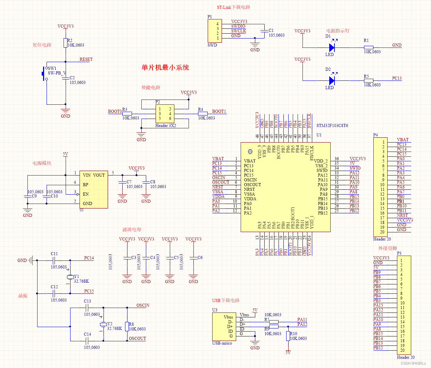This screenshot has width=431, height=368.
Task: Click the 复位电路 label
Action: tap(42, 45)
